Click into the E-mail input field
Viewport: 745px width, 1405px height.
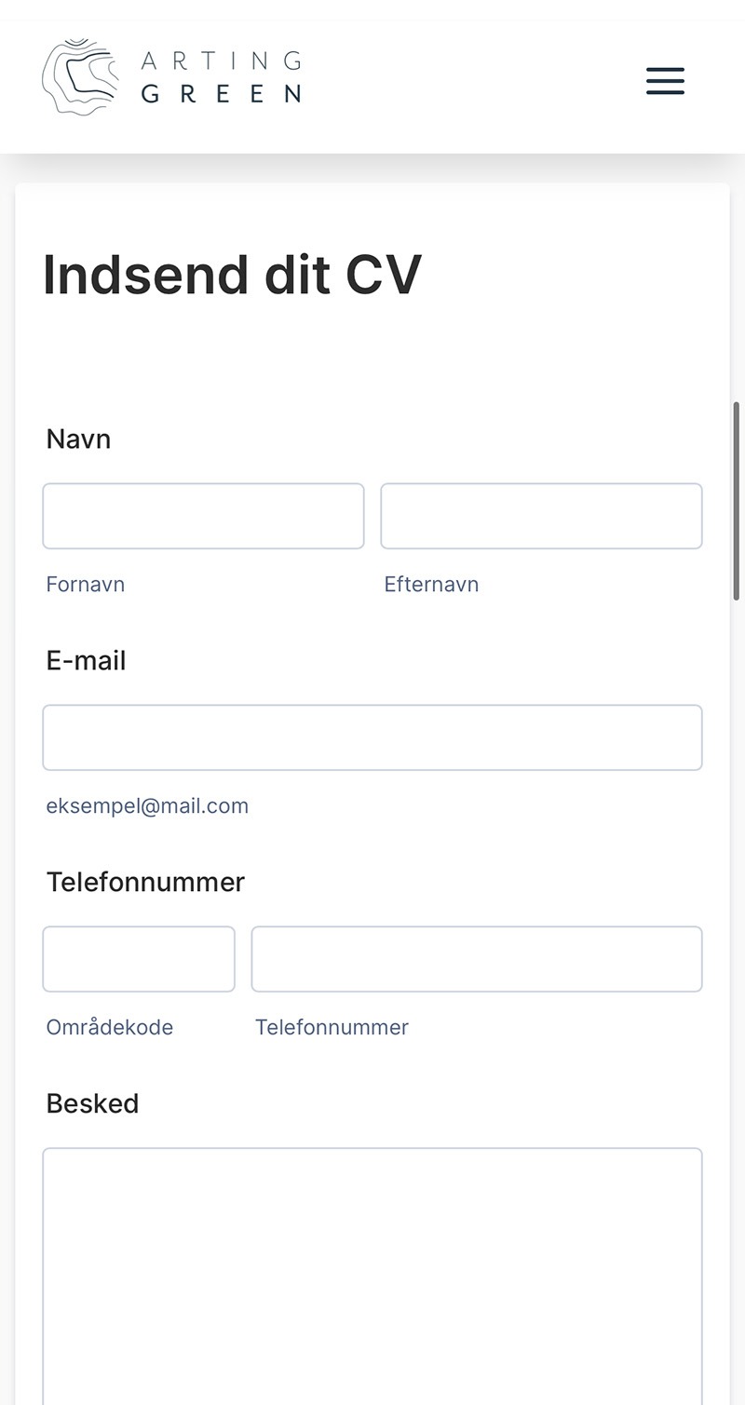[x=372, y=737]
